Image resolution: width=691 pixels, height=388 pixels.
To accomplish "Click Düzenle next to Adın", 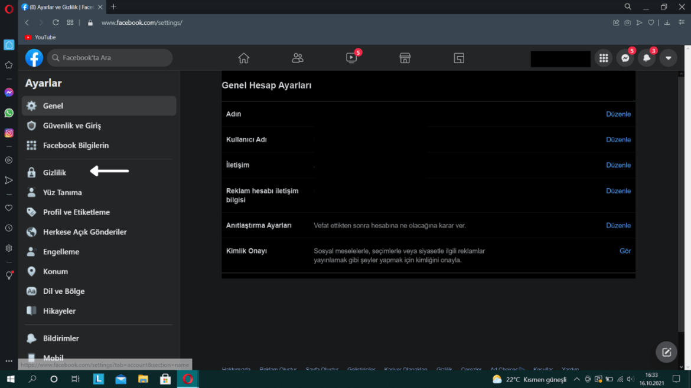I will tap(618, 114).
